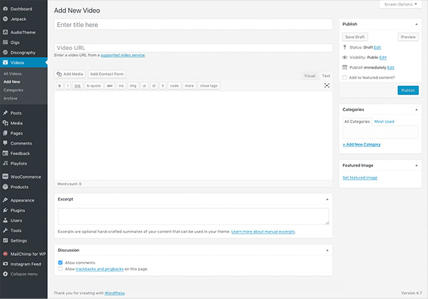Click the Add New Category link
The width and height of the screenshot is (428, 299).
(x=362, y=144)
